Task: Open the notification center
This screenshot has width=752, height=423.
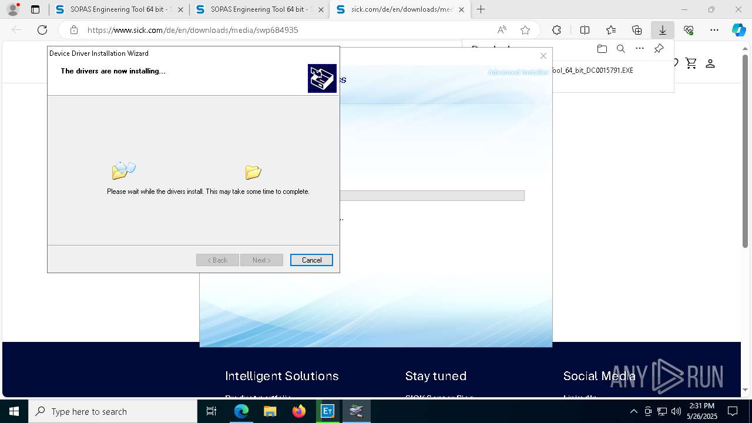Action: (733, 411)
